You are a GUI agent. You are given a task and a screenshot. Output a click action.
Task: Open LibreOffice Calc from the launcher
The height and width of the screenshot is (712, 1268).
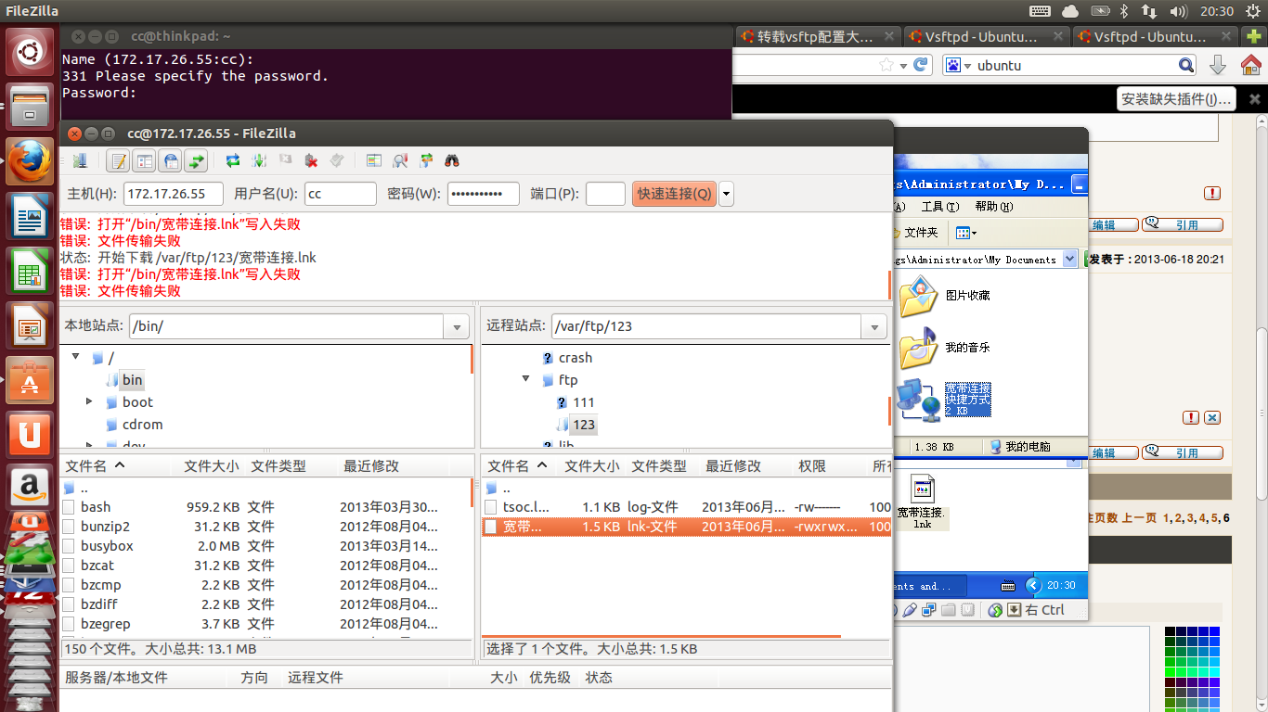(31, 273)
